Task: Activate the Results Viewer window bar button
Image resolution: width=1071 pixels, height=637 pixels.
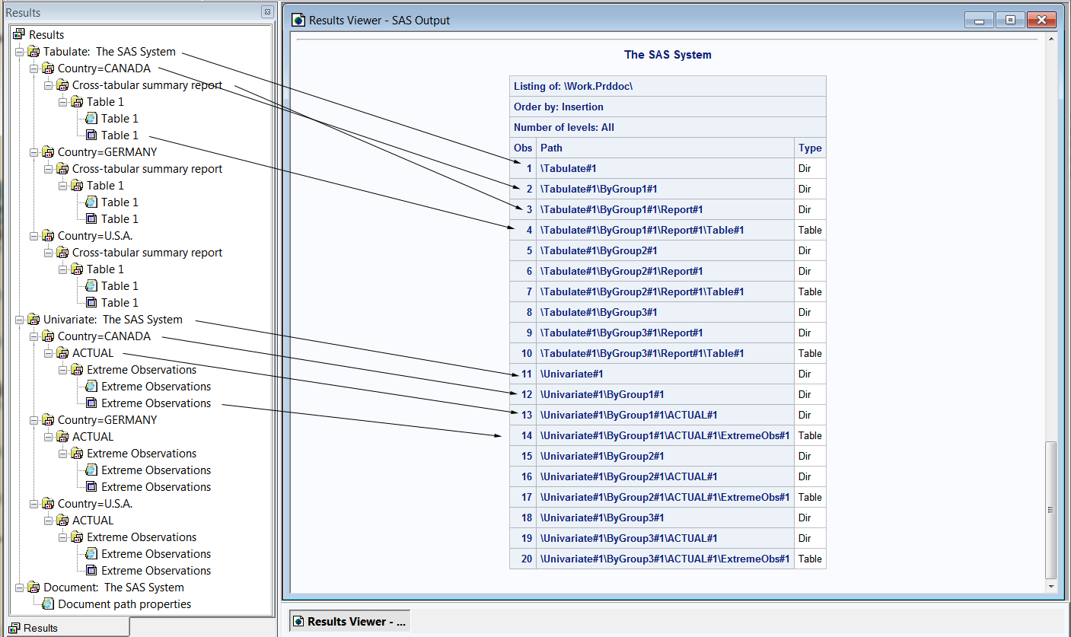Action: coord(350,622)
